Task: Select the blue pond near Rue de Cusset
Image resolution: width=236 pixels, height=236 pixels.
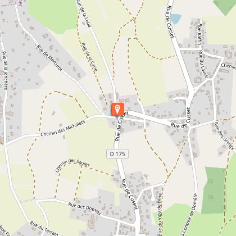Action: 176,19
